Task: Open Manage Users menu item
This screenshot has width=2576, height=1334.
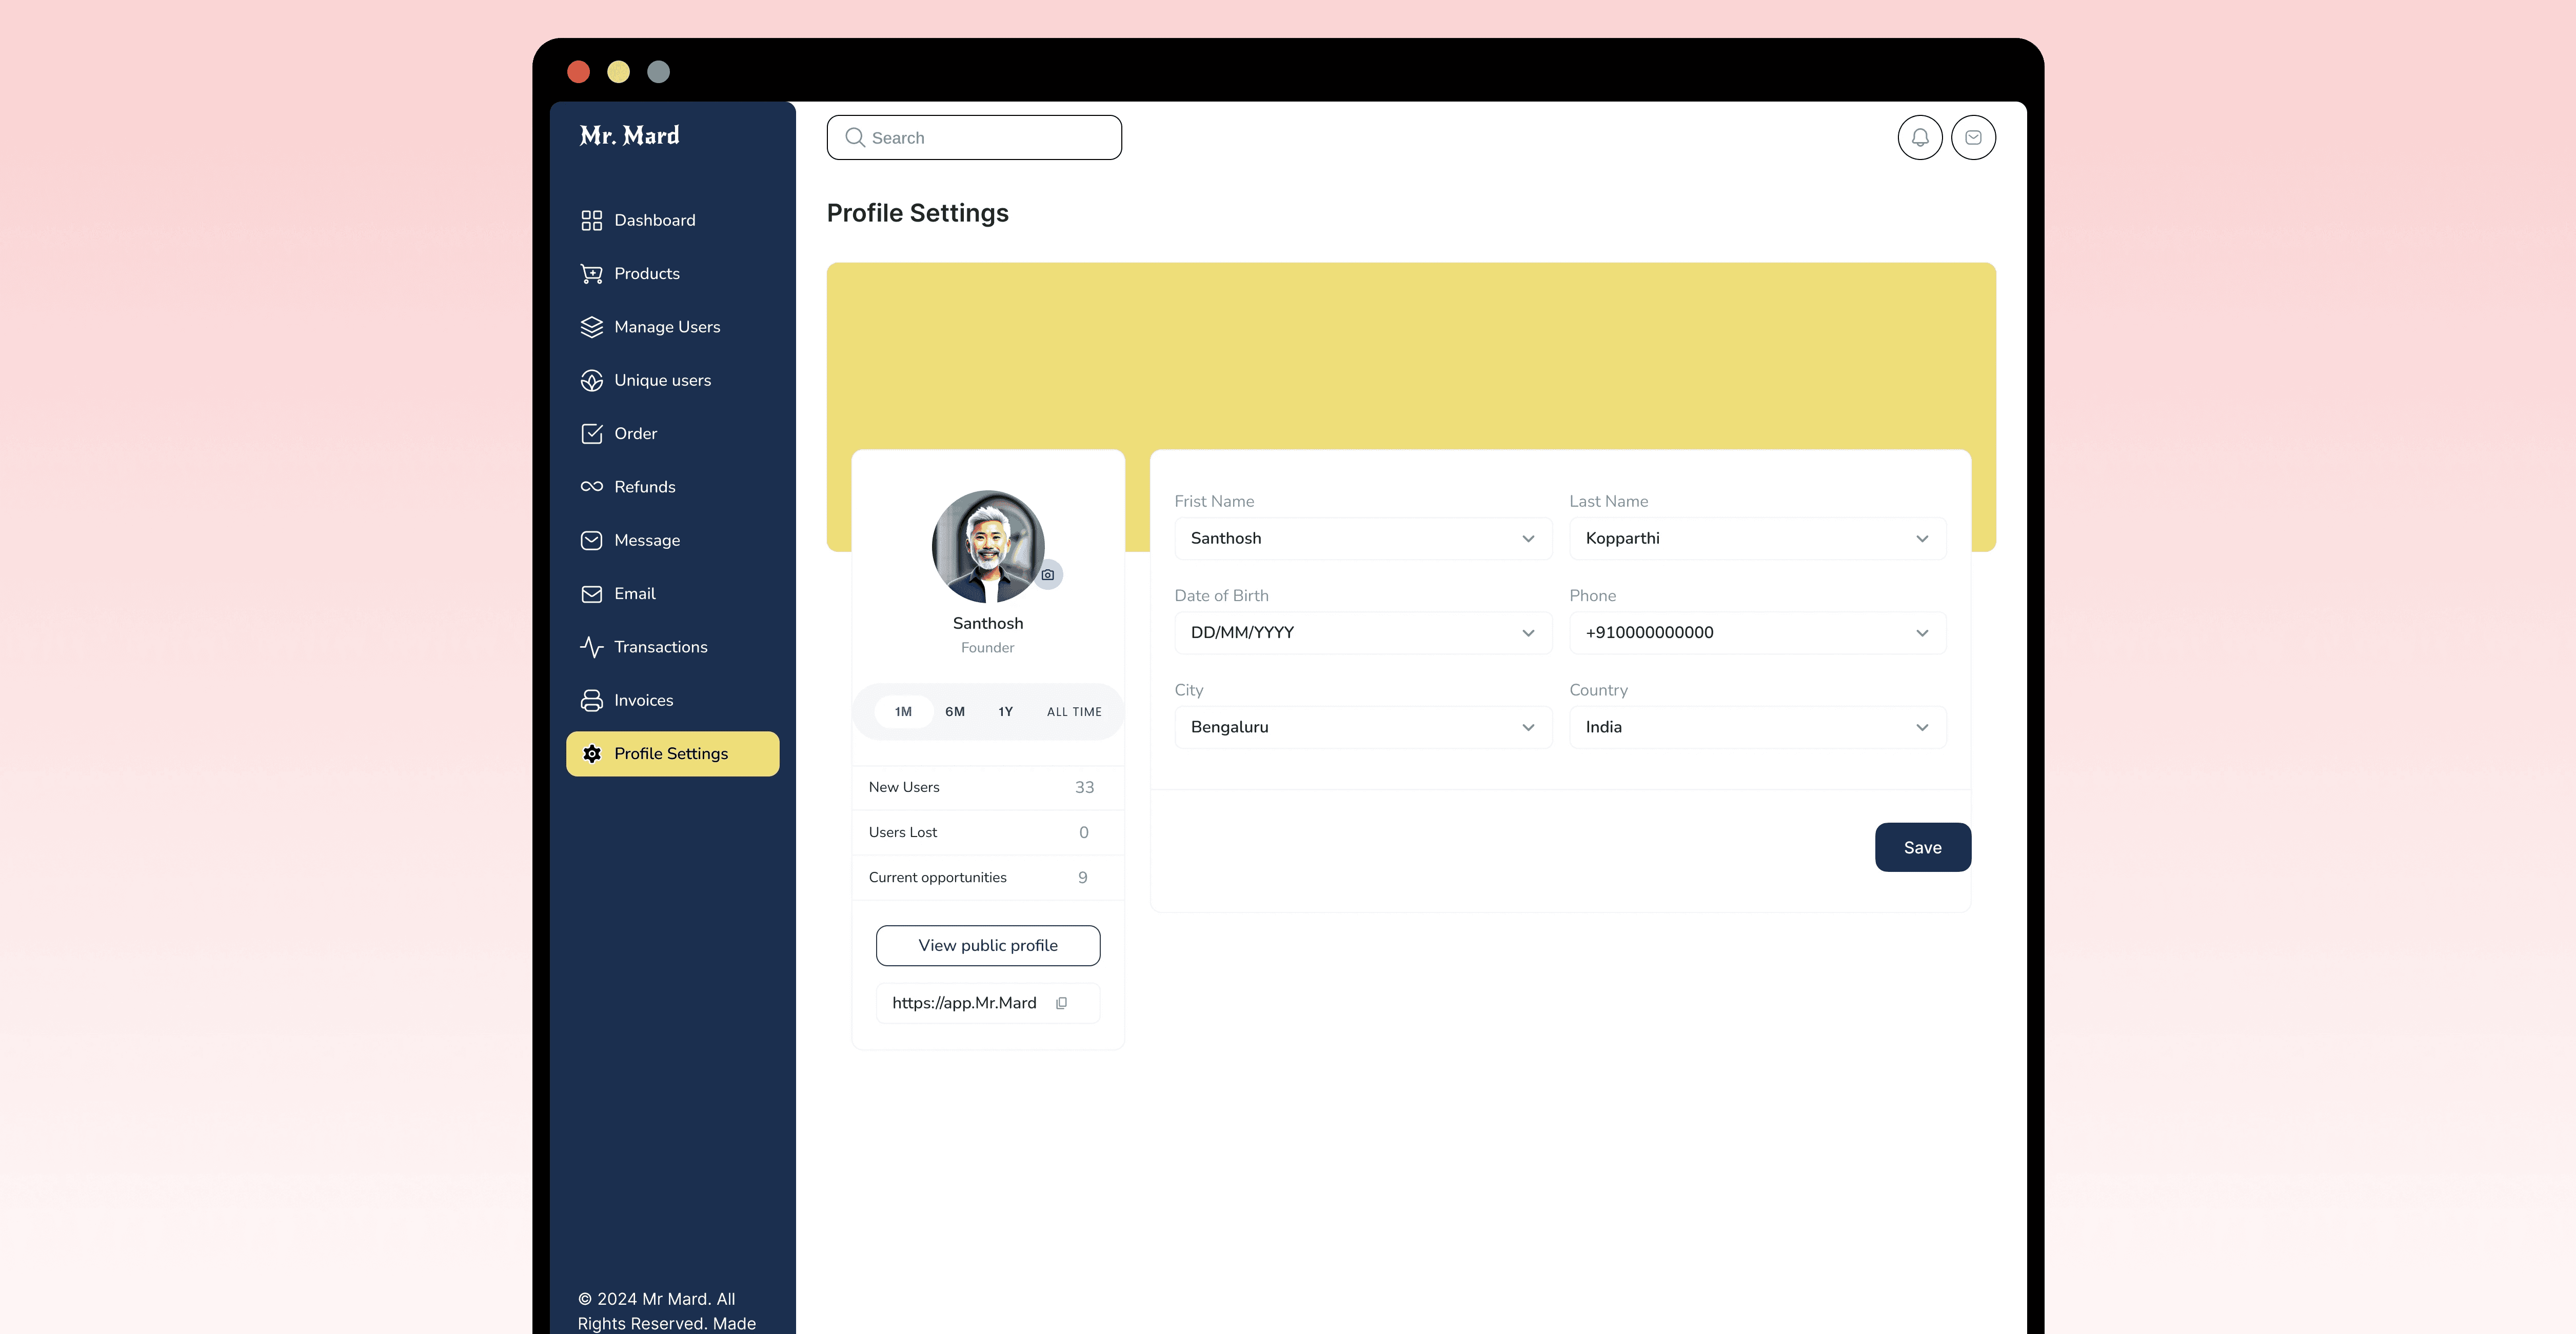Action: [x=666, y=327]
